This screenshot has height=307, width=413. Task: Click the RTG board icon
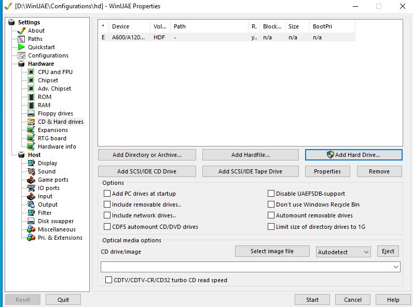click(x=31, y=138)
